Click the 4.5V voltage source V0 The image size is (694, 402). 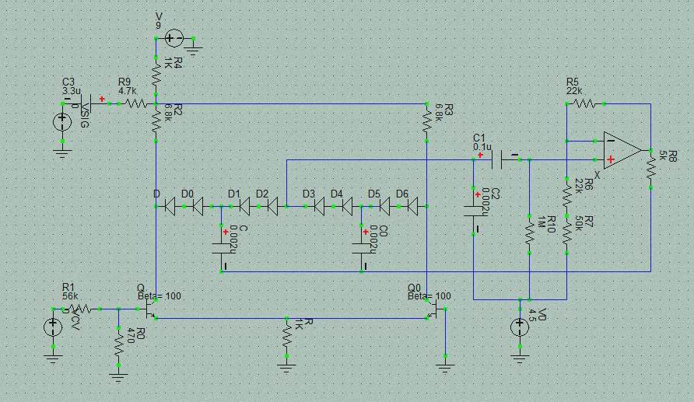(519, 327)
